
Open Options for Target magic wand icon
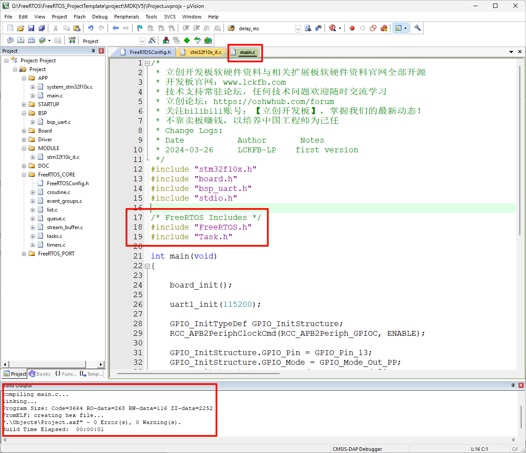coord(152,40)
